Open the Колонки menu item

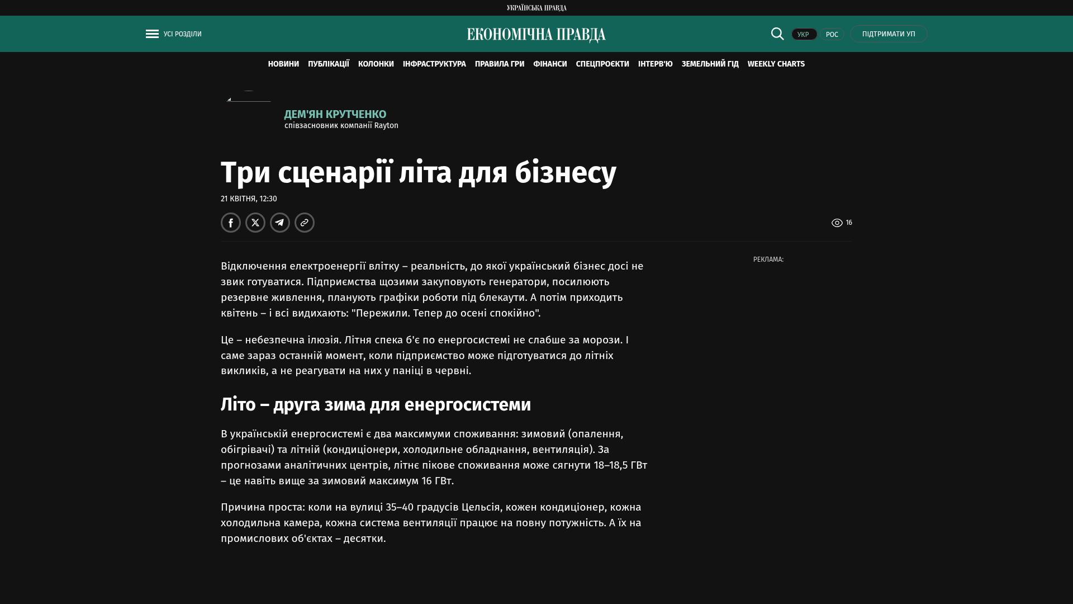(376, 64)
